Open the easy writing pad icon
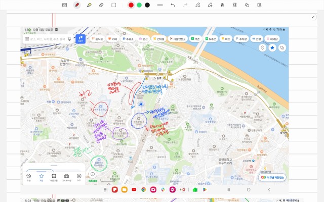This screenshot has height=202, width=324. 234,5
